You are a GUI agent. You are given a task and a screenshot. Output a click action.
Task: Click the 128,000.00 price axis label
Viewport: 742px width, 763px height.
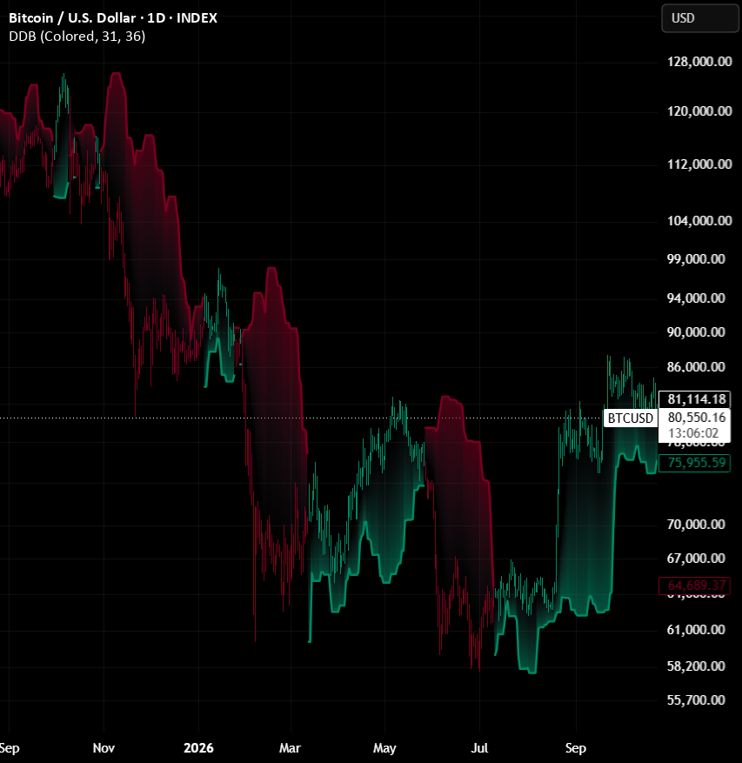coord(699,62)
